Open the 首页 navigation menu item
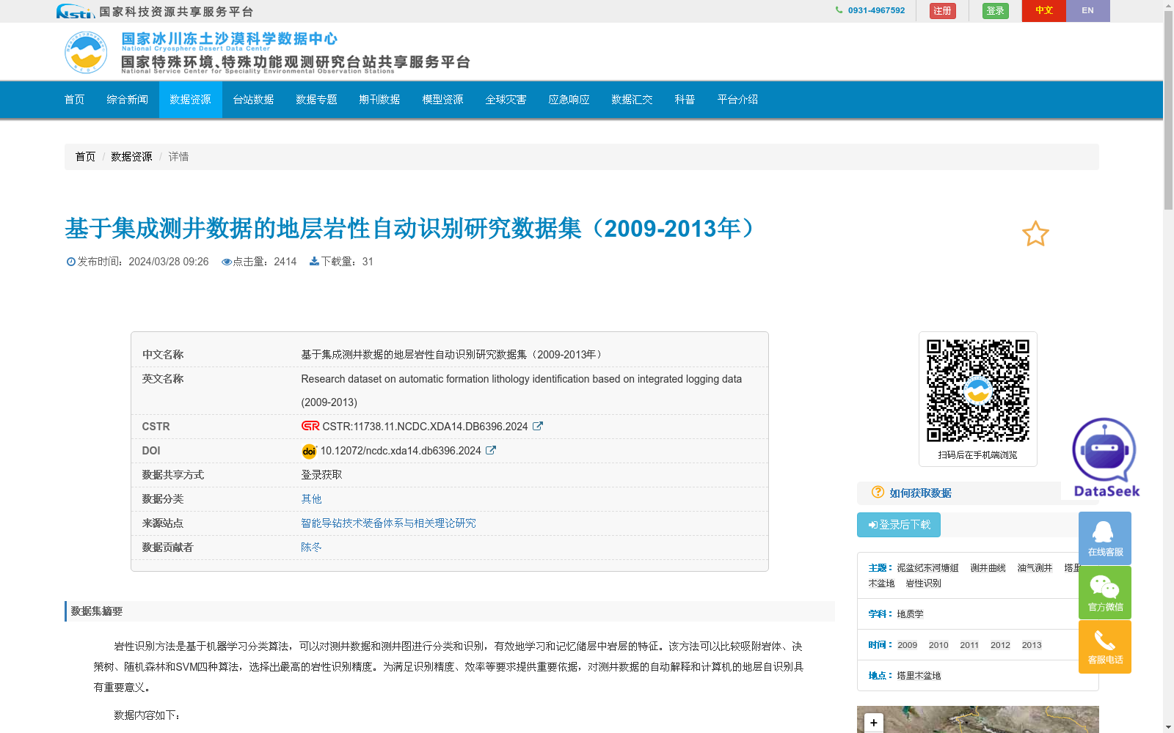The image size is (1174, 733). 75,100
